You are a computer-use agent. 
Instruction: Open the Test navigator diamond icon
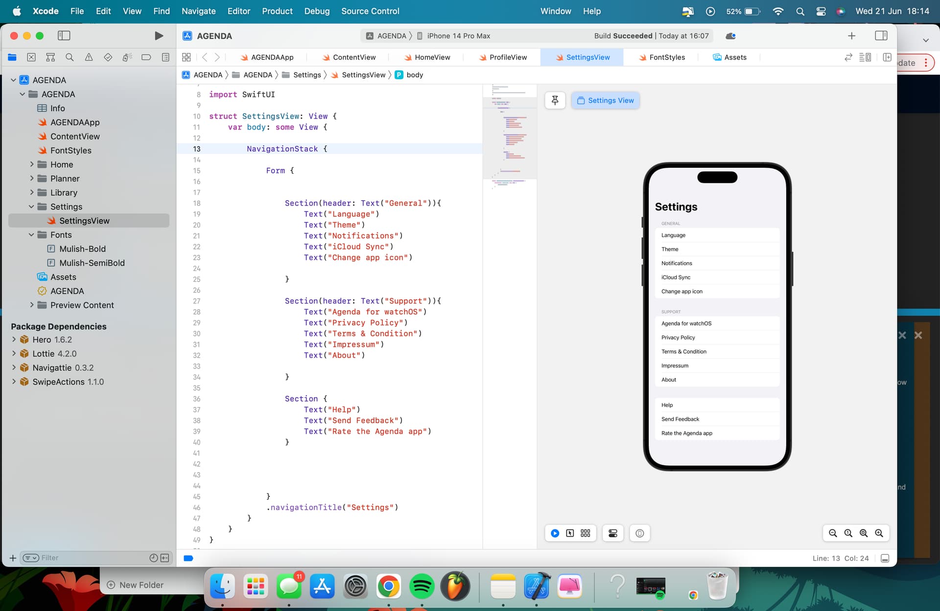108,57
